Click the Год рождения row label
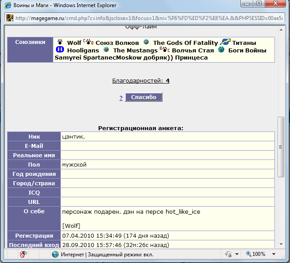This screenshot has height=263, width=290. coord(34,174)
